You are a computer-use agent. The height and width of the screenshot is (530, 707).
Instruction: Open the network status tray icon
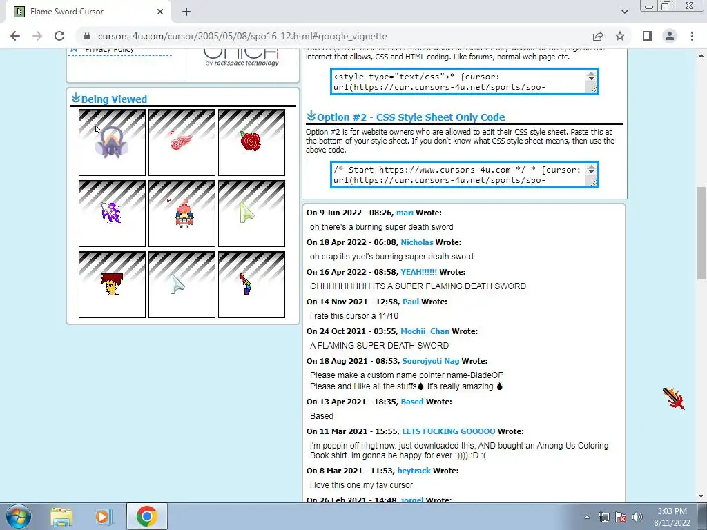point(603,517)
